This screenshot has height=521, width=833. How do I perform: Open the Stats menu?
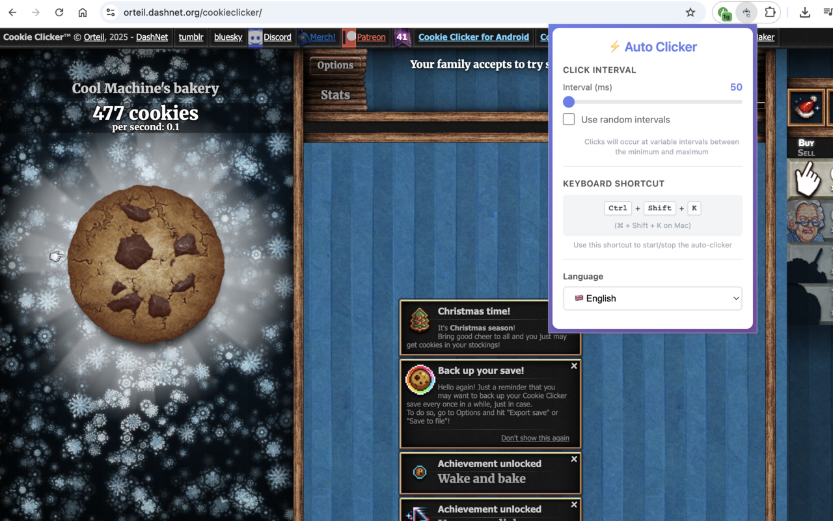pos(335,95)
